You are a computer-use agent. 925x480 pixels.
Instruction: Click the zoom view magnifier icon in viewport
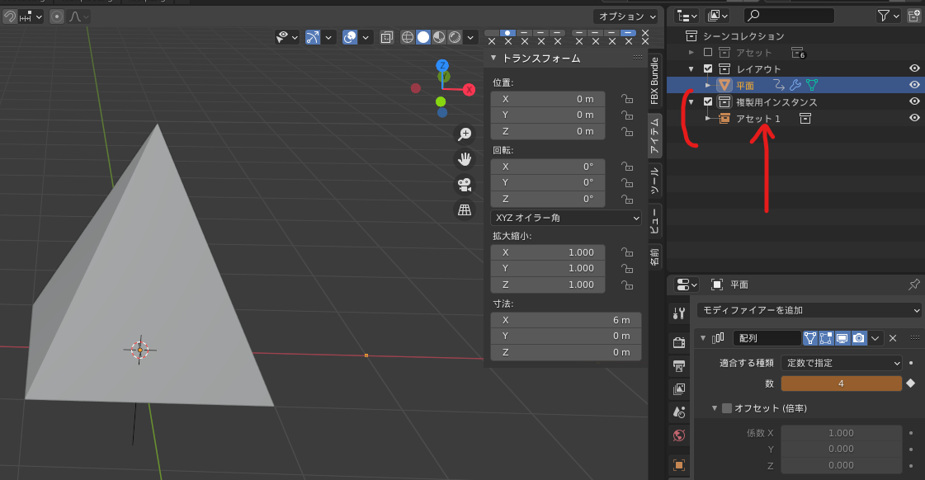click(x=465, y=134)
